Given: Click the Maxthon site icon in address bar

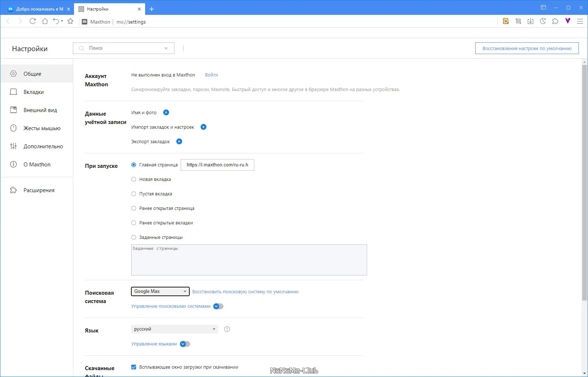Looking at the screenshot, I should point(85,22).
